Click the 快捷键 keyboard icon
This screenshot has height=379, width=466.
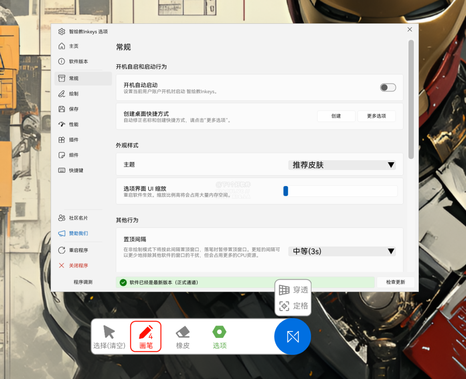[62, 171]
